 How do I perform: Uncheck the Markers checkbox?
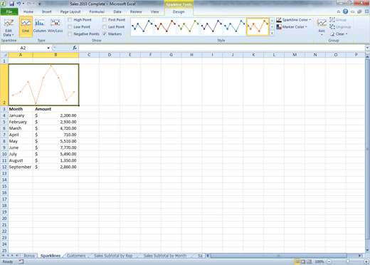point(105,34)
